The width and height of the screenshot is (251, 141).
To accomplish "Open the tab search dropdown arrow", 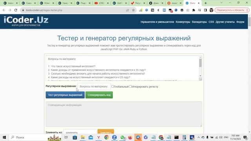I will (221, 3).
